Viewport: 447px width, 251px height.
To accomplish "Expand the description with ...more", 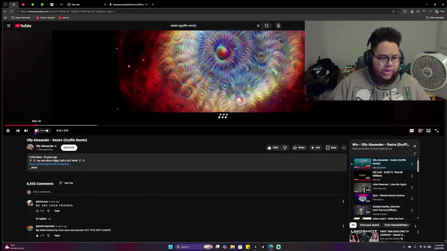I will (x=33, y=168).
